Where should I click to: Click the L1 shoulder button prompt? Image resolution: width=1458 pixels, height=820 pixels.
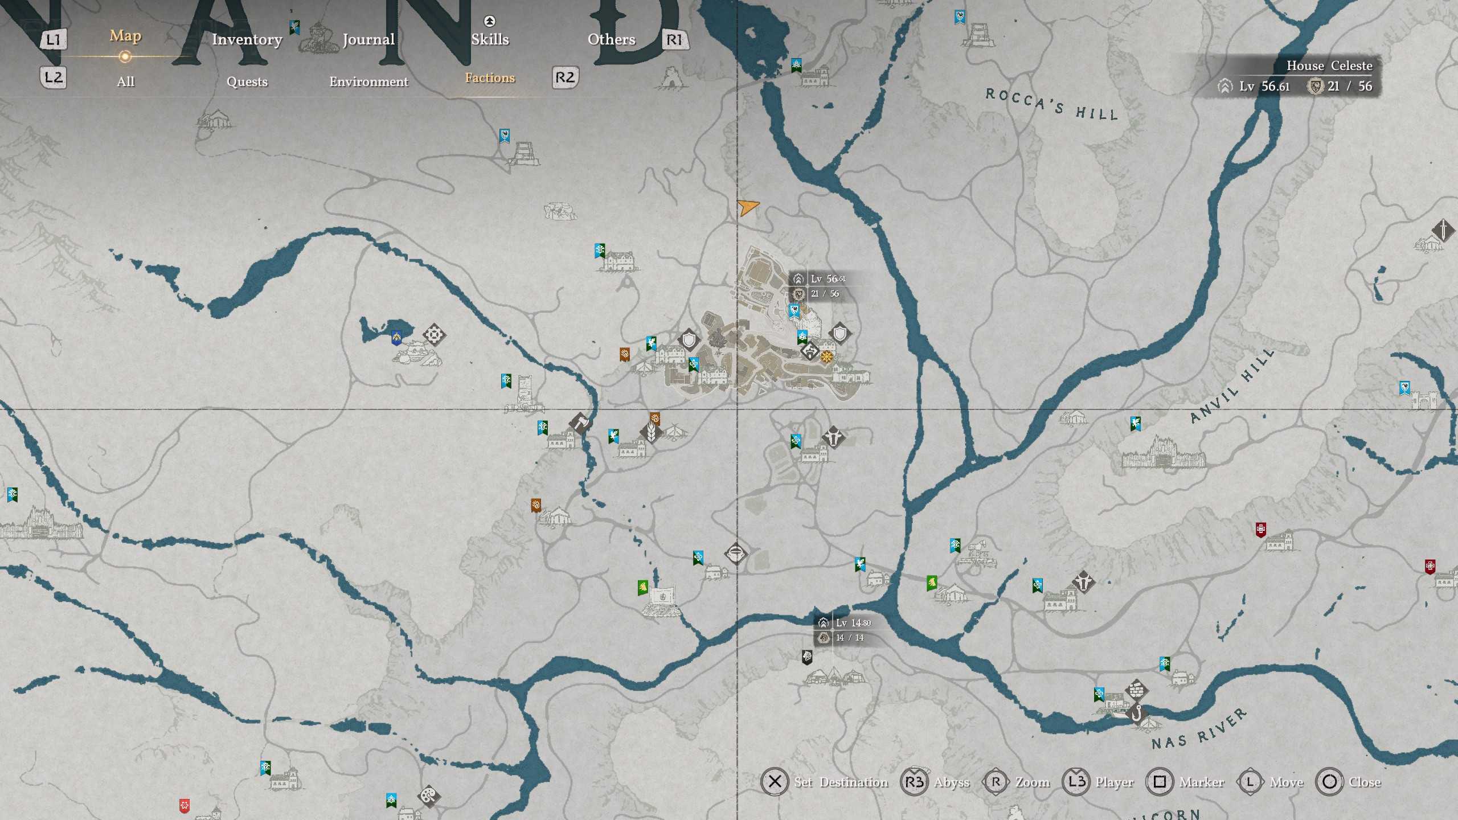[53, 40]
